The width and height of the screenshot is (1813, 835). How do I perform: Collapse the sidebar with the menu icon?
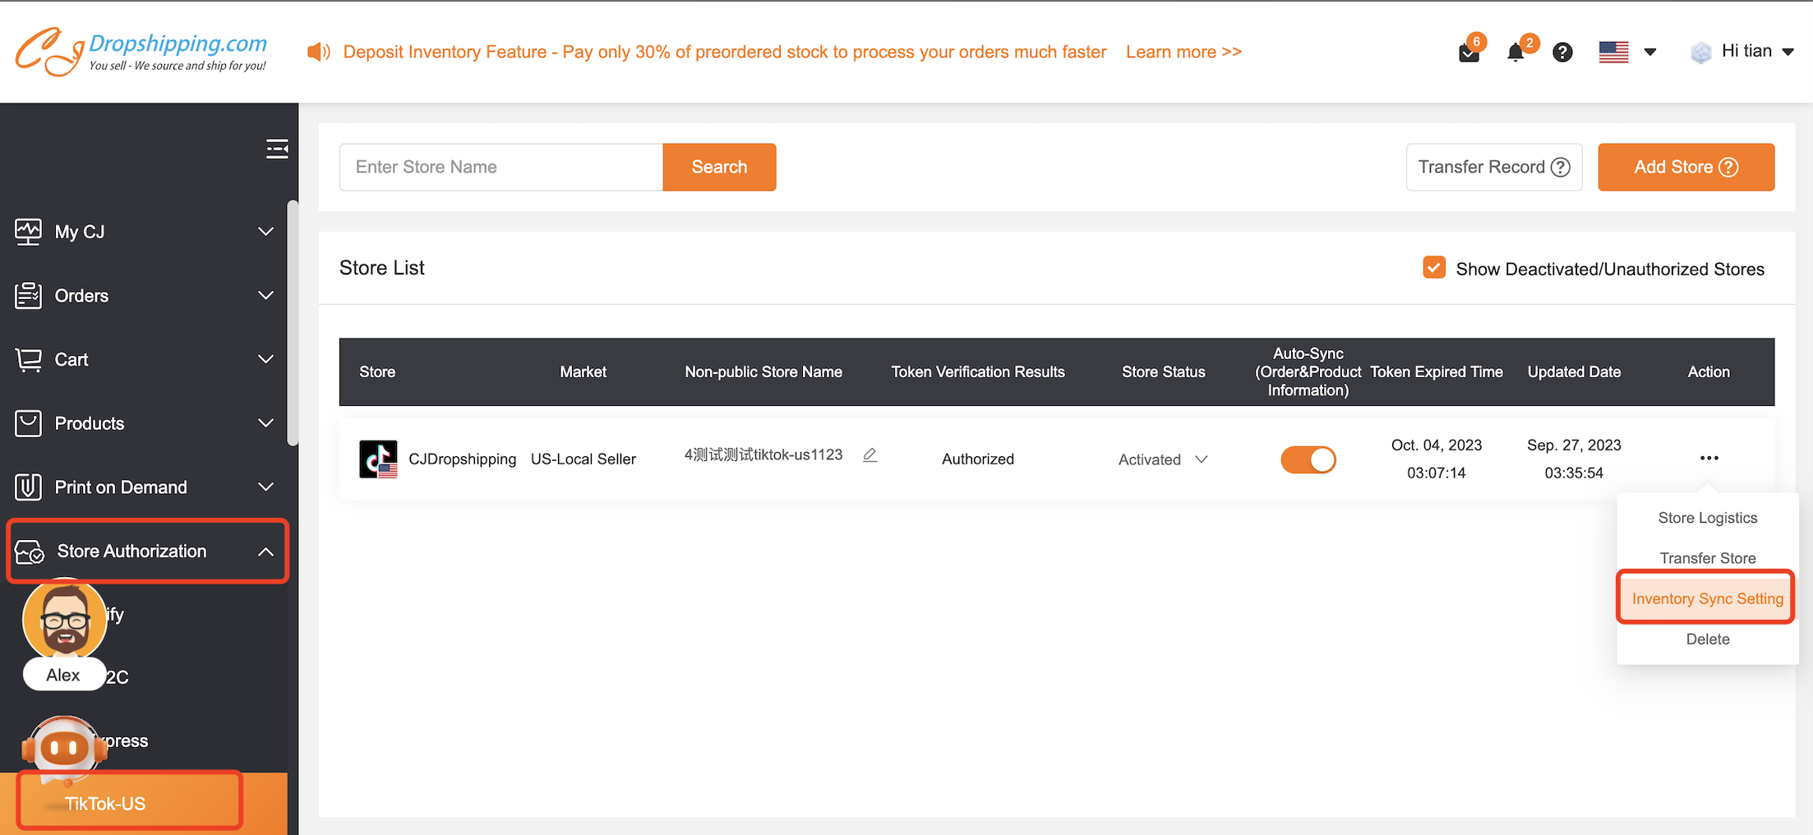tap(277, 149)
